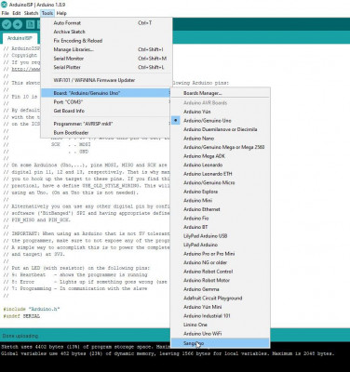Image resolution: width=350 pixels, height=372 pixels.
Task: Click the #include "Arduino.h" code line
Action: (x=32, y=309)
